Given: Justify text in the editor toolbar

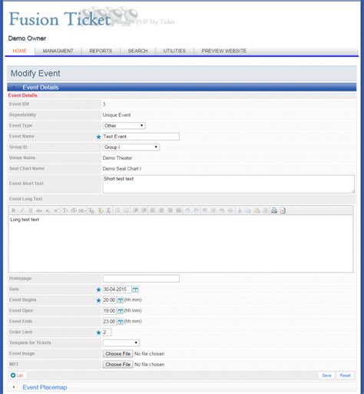Looking at the screenshot, I should pos(179,210).
